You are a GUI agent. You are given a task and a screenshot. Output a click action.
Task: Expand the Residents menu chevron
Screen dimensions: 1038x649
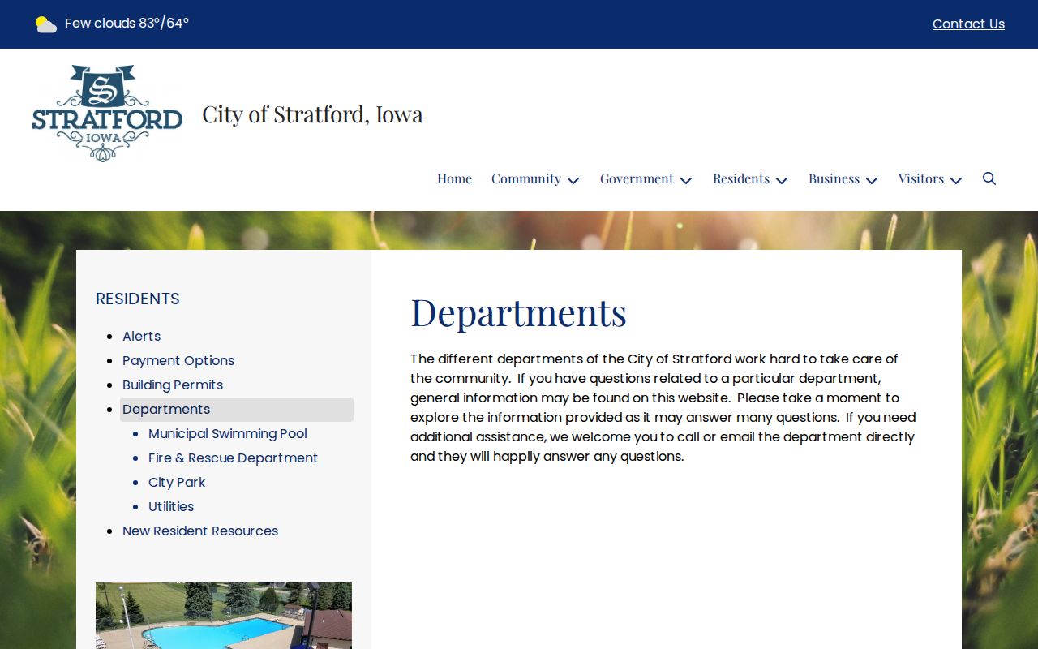[782, 180]
